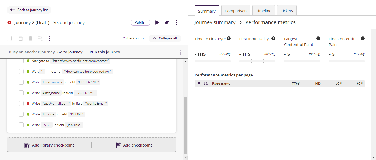Switch to the Timeline tab
Image resolution: width=376 pixels, height=160 pixels.
point(264,11)
